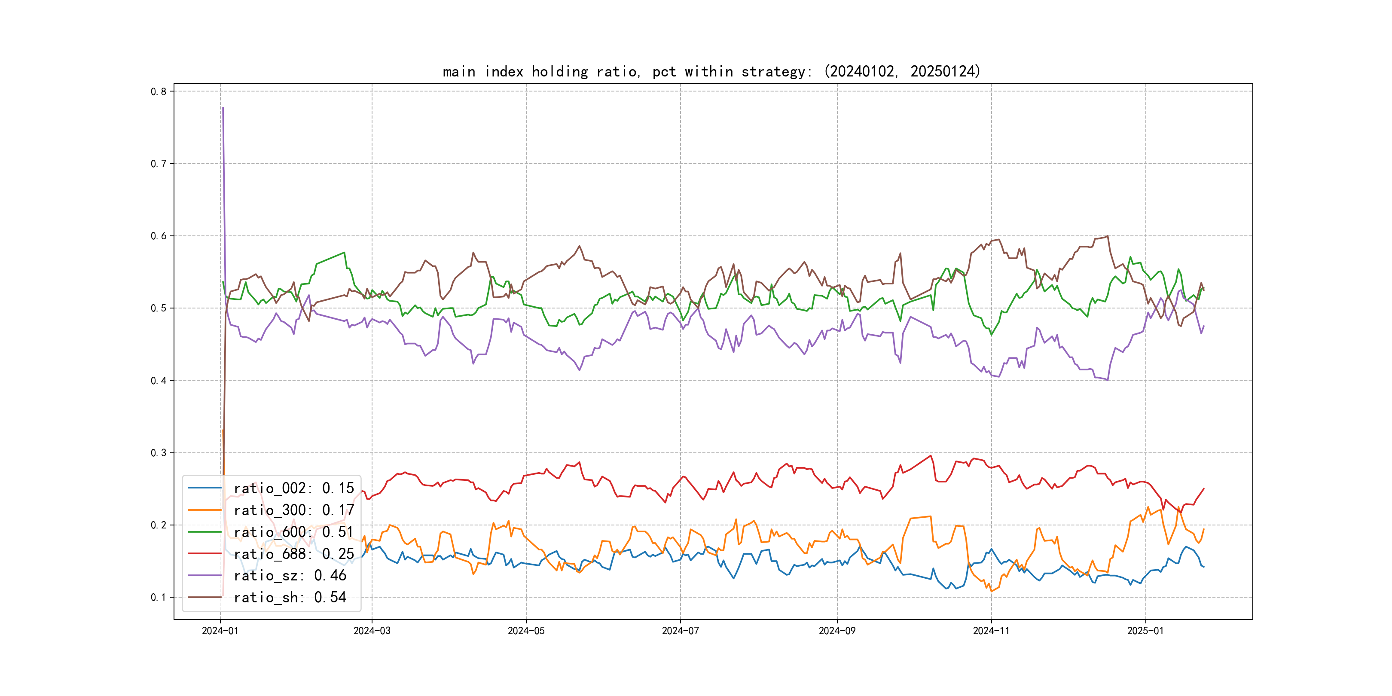Click the chart title text
Image resolution: width=1392 pixels, height=696 pixels.
click(711, 71)
